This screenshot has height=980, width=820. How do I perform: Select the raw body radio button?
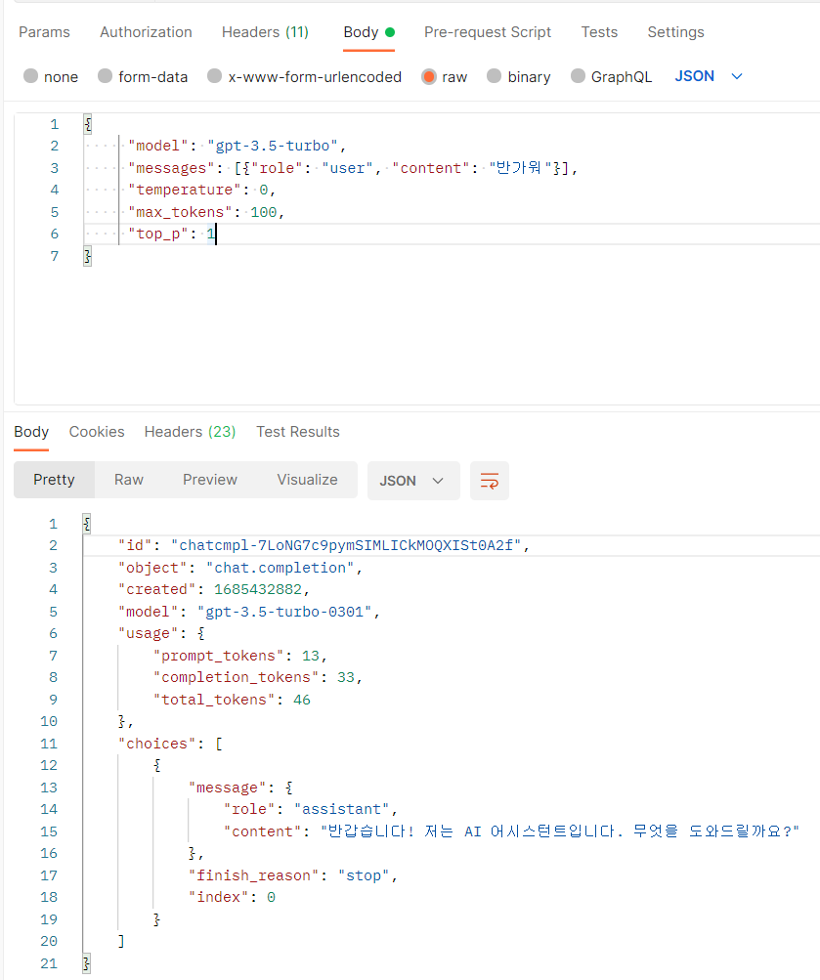pyautogui.click(x=429, y=76)
